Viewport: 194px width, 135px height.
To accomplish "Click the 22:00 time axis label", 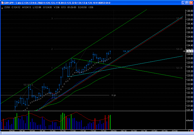I will click(73, 131).
